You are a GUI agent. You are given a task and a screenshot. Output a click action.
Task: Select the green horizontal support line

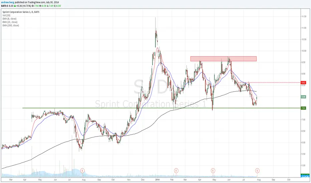pyautogui.click(x=162, y=108)
